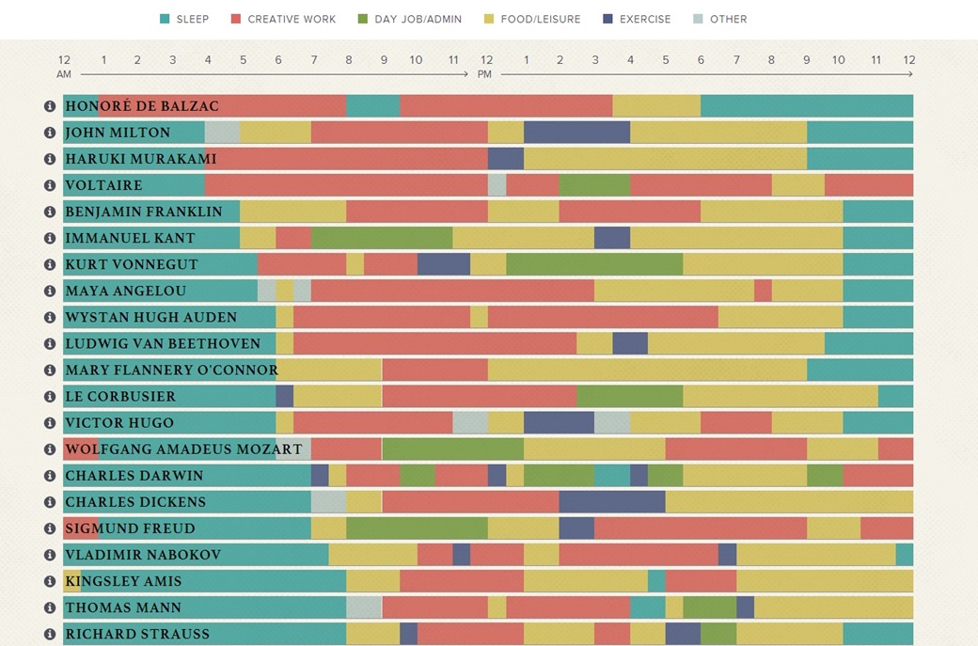The height and width of the screenshot is (646, 978).
Task: Click the Creative Work legend swatch
Action: pos(236,19)
